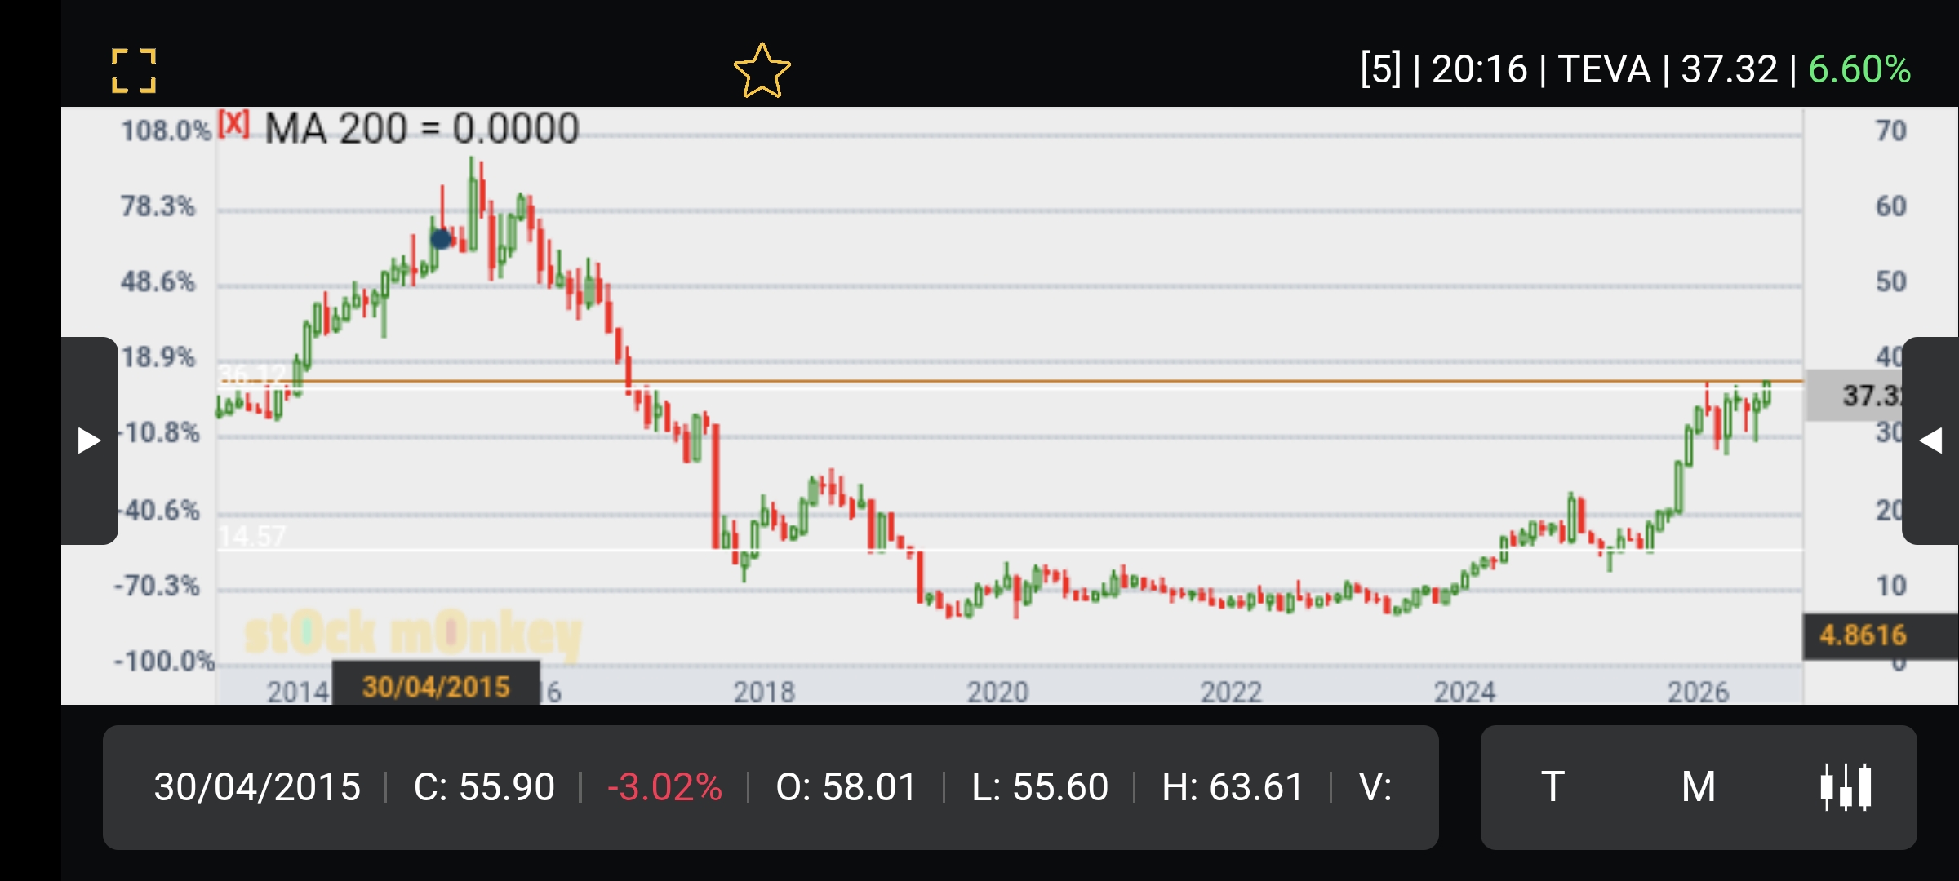Remove MA 200 indicator with red X
Screen dimensions: 1959x881
pos(233,124)
